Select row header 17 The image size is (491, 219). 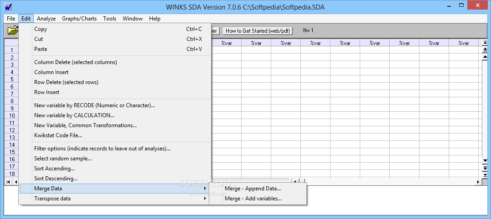click(11, 166)
